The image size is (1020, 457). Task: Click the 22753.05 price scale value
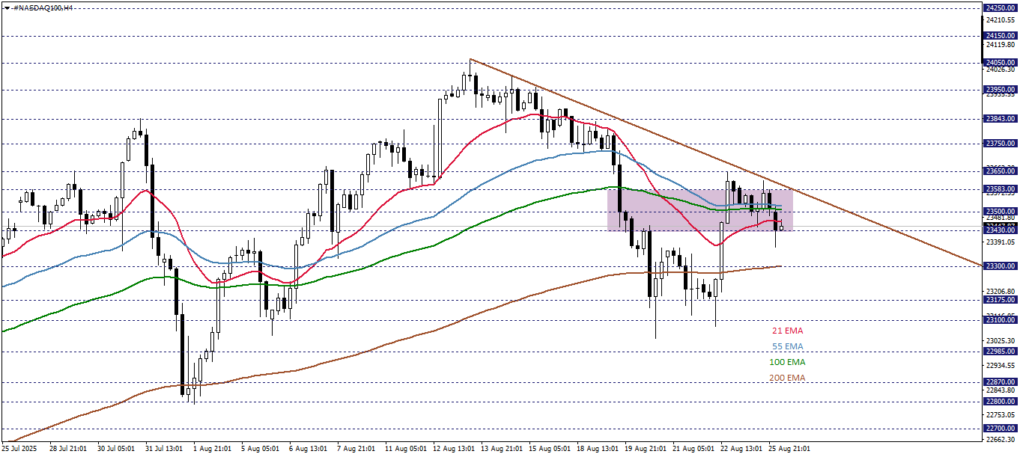tap(1001, 415)
